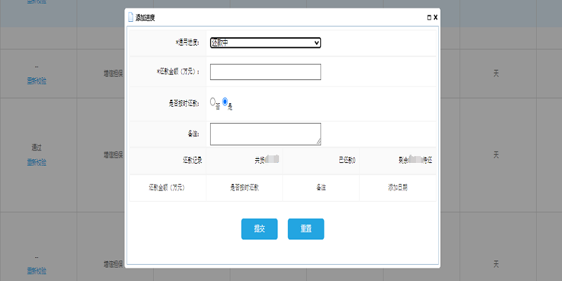Image resolution: width=562 pixels, height=281 pixels.
Task: Click the 备注 column header in table
Action: 321,188
